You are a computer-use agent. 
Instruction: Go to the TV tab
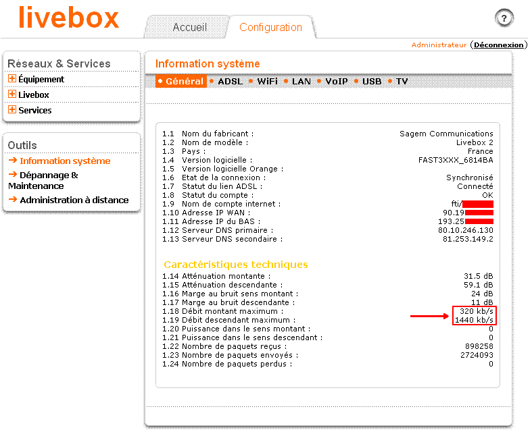coord(402,81)
